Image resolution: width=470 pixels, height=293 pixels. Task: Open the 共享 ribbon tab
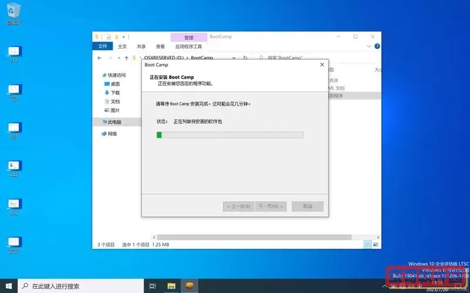[141, 46]
